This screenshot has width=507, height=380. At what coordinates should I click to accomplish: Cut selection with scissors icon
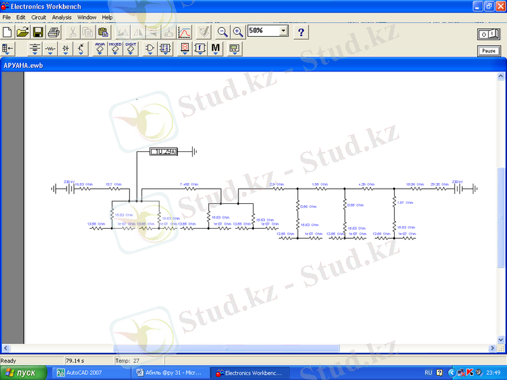pyautogui.click(x=73, y=32)
